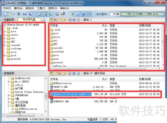
Task: Select Ubuntu-Server 13.10 amd64 root tree node
Action: pos(23,24)
